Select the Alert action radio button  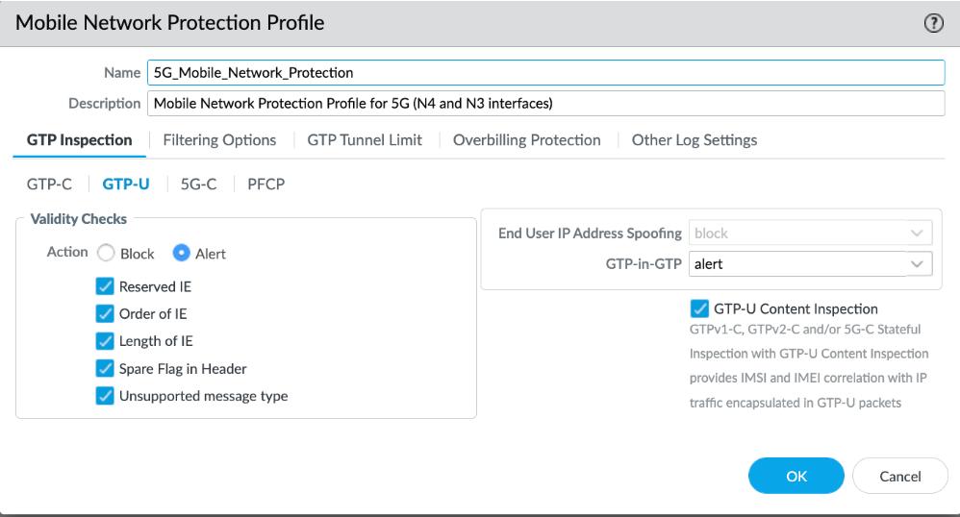181,253
